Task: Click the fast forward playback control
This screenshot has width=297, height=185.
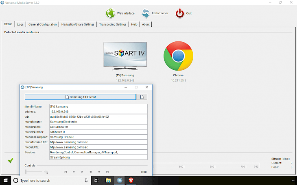Action: (99, 172)
